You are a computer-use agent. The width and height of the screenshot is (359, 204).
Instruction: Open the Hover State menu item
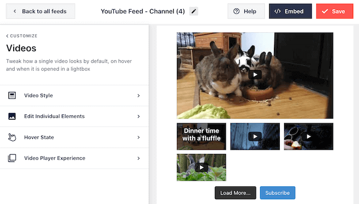coord(74,137)
